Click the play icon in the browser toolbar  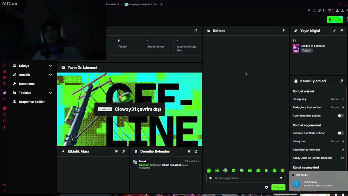(x=324, y=11)
